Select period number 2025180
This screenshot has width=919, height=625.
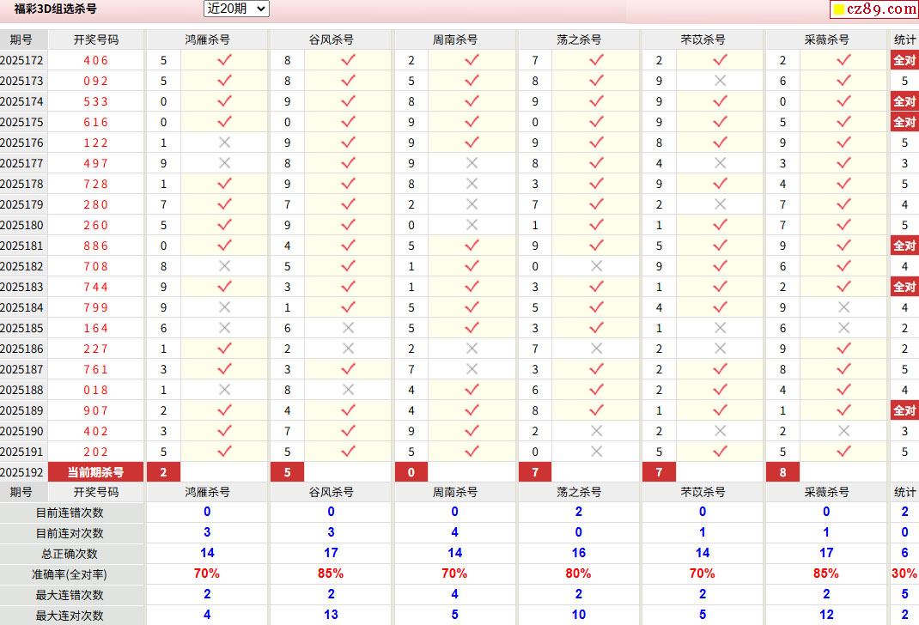[x=21, y=225]
